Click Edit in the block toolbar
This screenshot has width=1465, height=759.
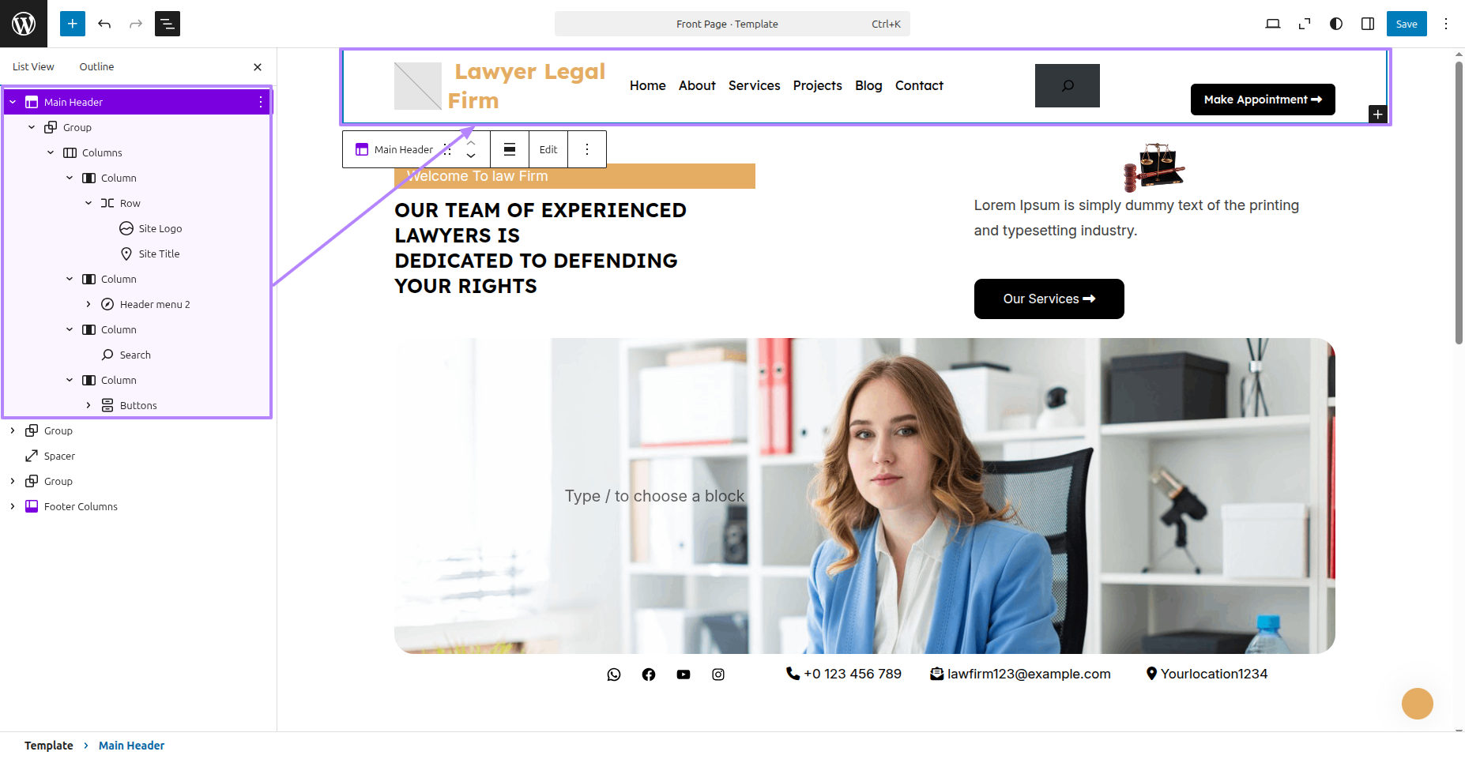point(548,149)
